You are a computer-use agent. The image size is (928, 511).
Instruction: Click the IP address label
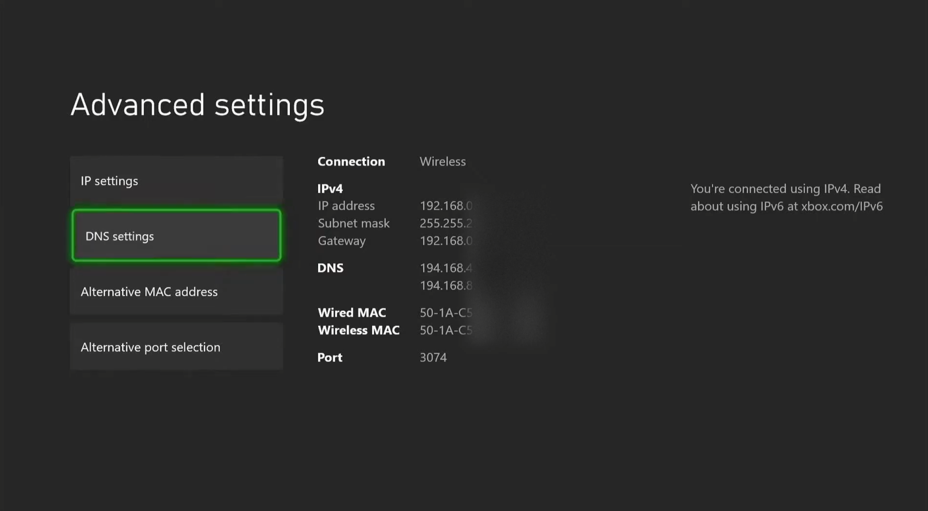[x=346, y=206]
